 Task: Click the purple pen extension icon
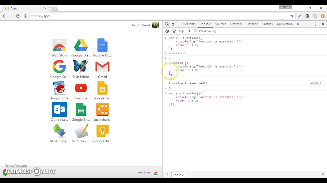pos(300,16)
